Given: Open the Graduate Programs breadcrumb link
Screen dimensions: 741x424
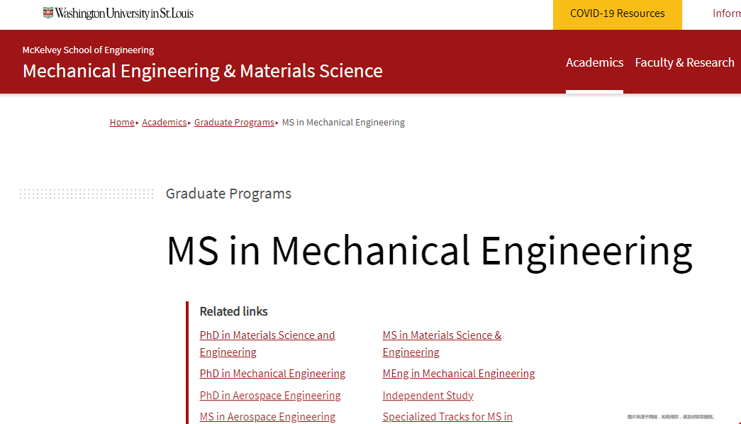Looking at the screenshot, I should tap(234, 123).
